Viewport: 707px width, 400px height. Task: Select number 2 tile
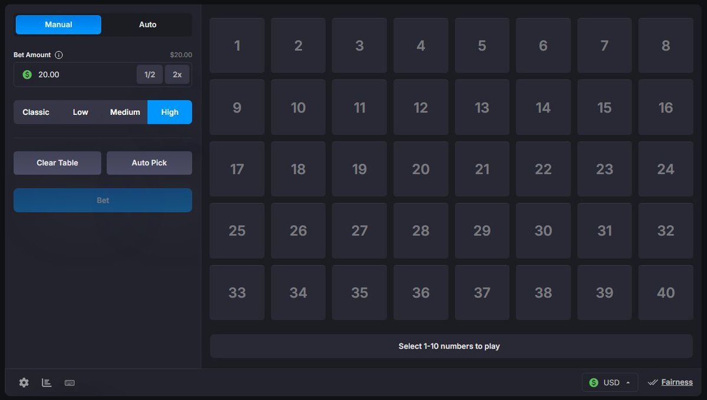[x=298, y=45]
